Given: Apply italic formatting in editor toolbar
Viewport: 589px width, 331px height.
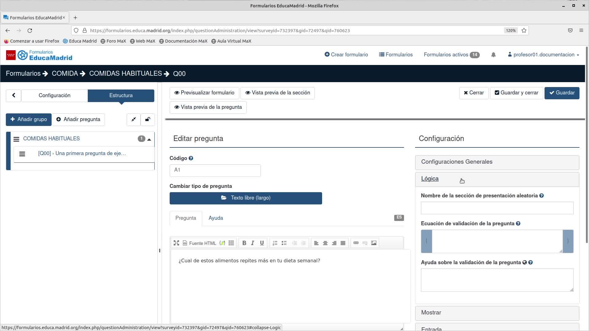Looking at the screenshot, I should tap(253, 243).
